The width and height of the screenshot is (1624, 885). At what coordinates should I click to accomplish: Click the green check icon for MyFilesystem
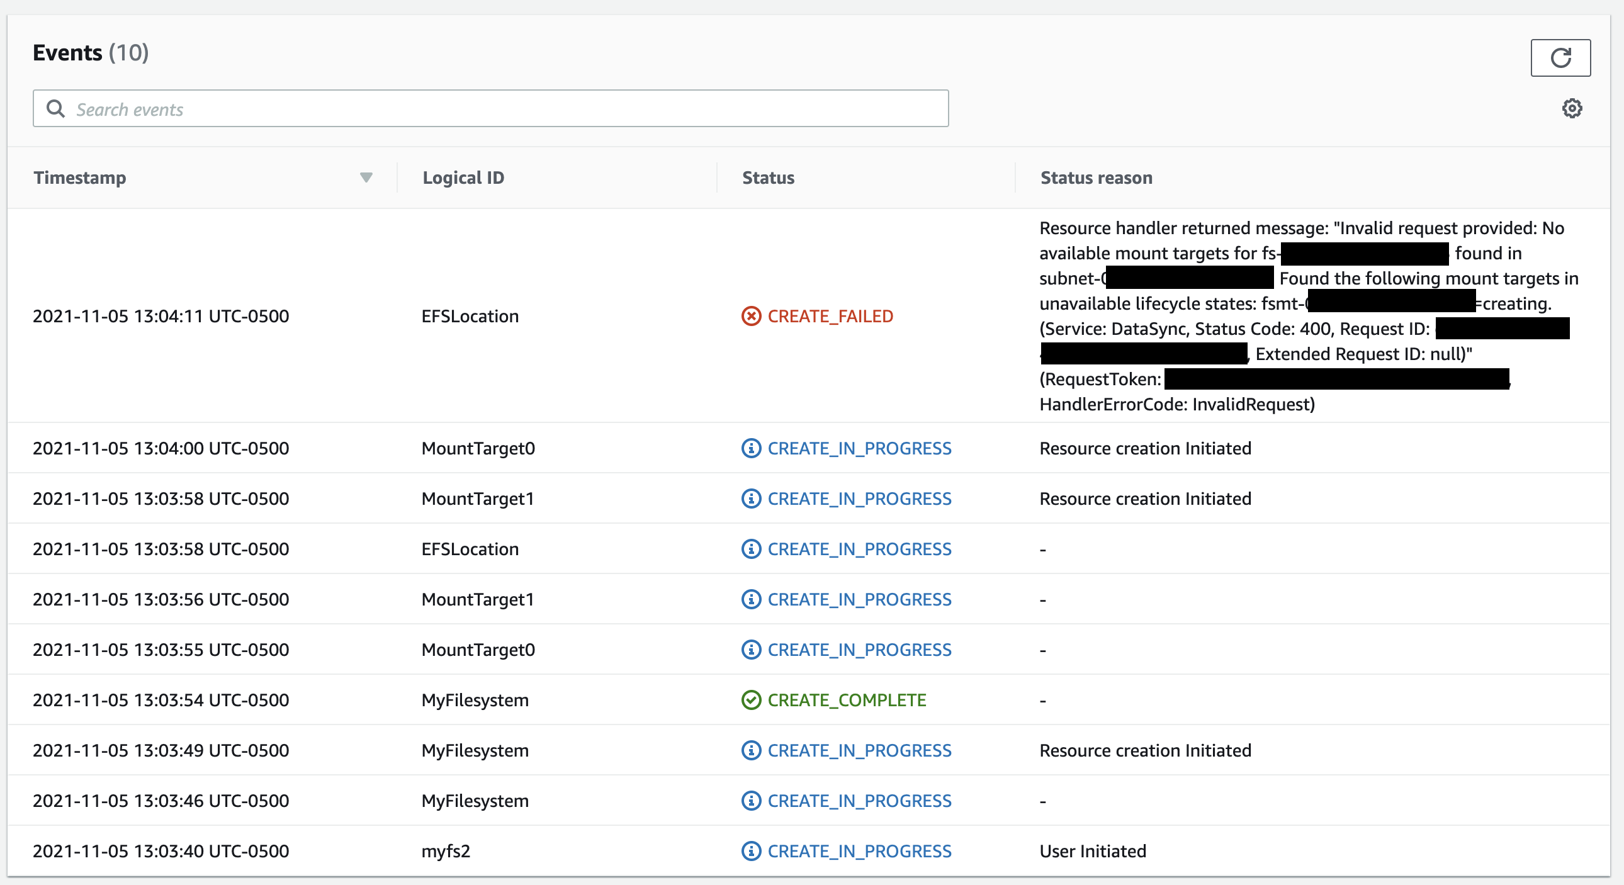[752, 700]
